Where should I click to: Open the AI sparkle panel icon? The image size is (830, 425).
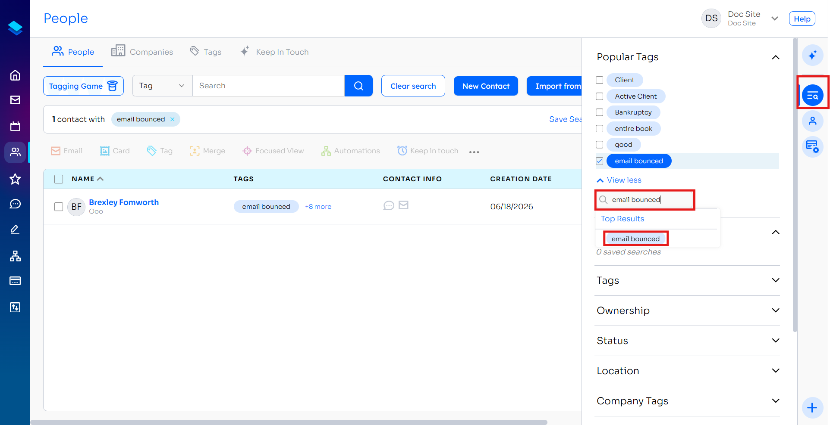[x=813, y=55]
